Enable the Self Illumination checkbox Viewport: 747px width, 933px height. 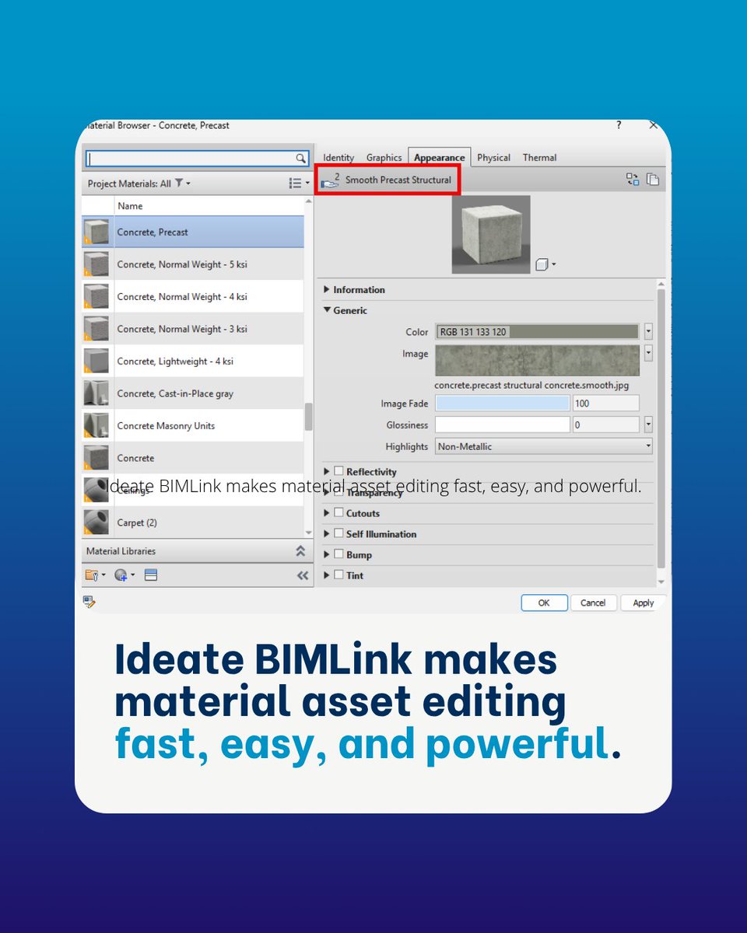(x=338, y=533)
